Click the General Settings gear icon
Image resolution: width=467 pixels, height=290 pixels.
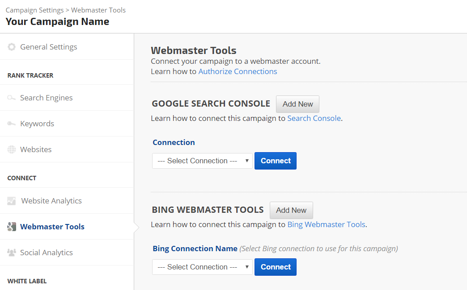(12, 47)
